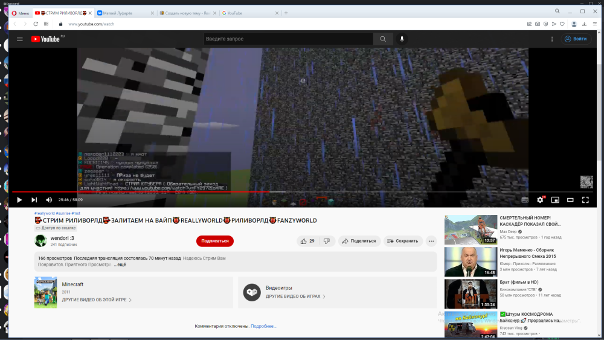This screenshot has height=340, width=604.
Task: Open Max Deep channel name
Action: point(508,232)
